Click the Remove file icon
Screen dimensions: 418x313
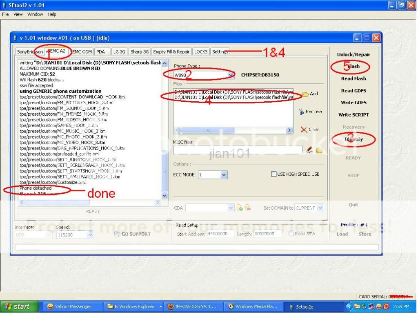coord(301,112)
